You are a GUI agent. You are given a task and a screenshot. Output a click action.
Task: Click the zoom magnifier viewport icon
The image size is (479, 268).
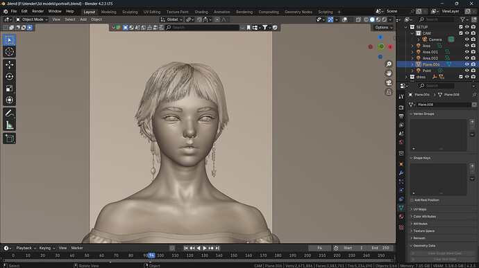[x=389, y=64]
